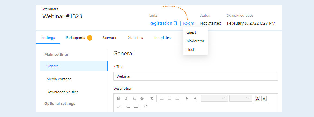Viewport: 314px width, 117px height.
Task: Copy the Registration link icon
Action: 176,23
